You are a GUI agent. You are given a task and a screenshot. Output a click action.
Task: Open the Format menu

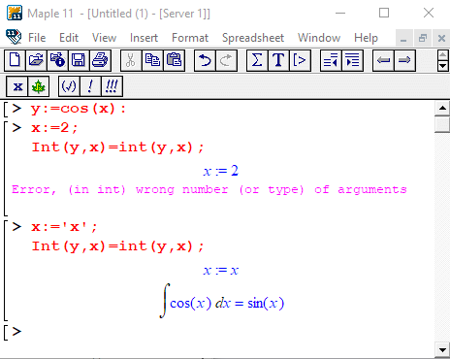pos(190,38)
